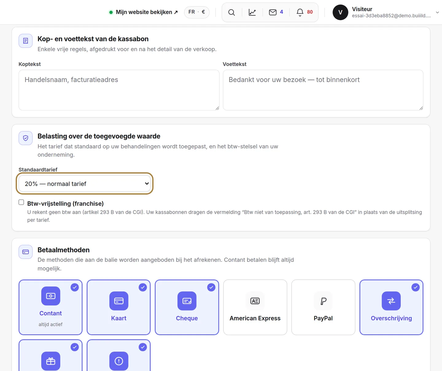The width and height of the screenshot is (442, 371).
Task: Click the heading "Kop- en voettekst van de kassabon"
Action: tap(93, 39)
